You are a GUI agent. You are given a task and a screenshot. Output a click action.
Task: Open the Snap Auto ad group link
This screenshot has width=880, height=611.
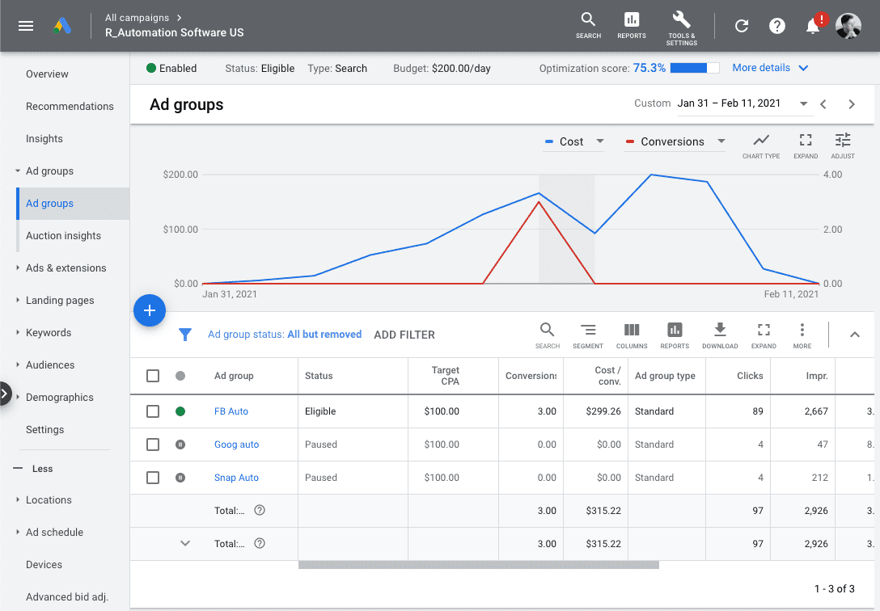236,478
